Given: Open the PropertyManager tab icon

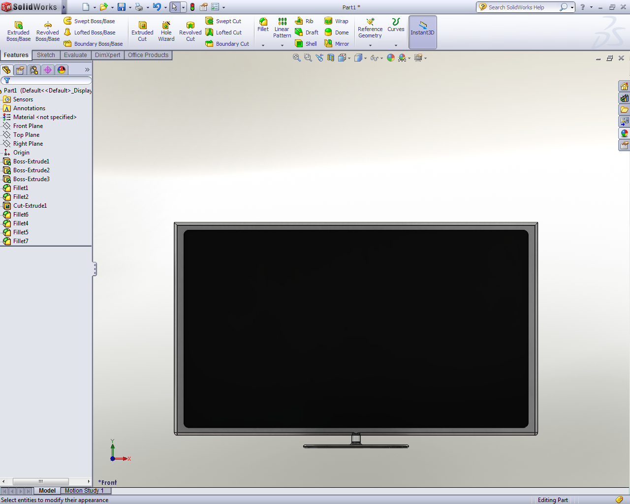Looking at the screenshot, I should click(x=20, y=70).
